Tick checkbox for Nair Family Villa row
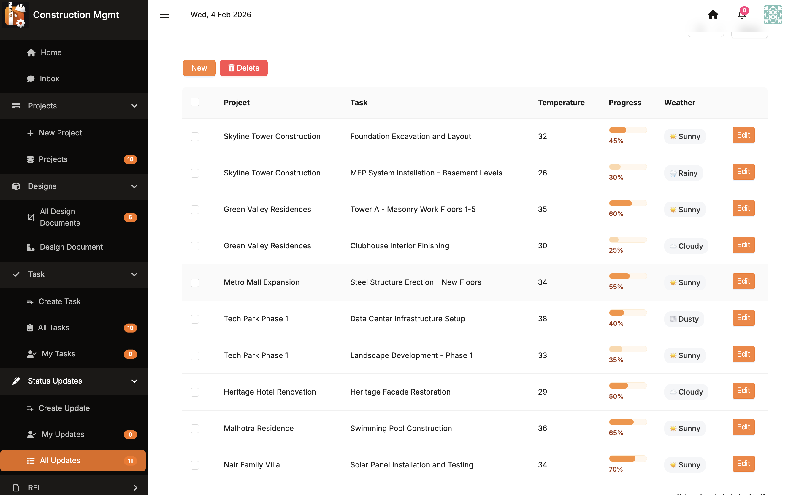799x495 pixels. click(195, 465)
